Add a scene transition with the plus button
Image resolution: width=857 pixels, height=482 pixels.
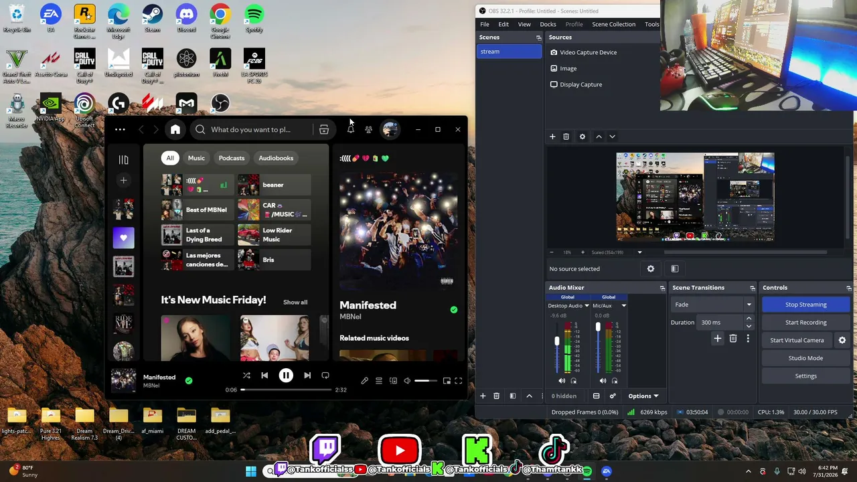[718, 339]
